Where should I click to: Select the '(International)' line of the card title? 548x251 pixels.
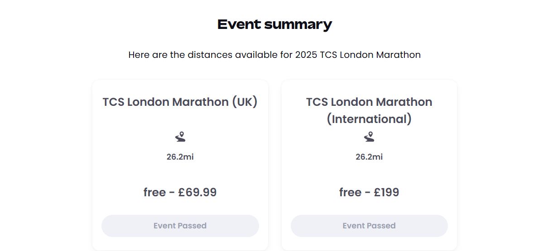click(x=369, y=119)
